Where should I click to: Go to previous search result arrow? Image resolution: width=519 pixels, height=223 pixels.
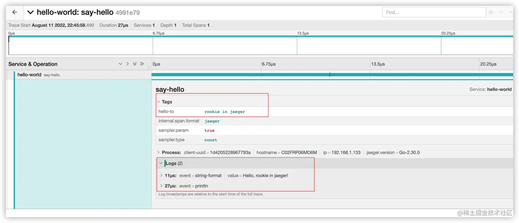coord(501,12)
